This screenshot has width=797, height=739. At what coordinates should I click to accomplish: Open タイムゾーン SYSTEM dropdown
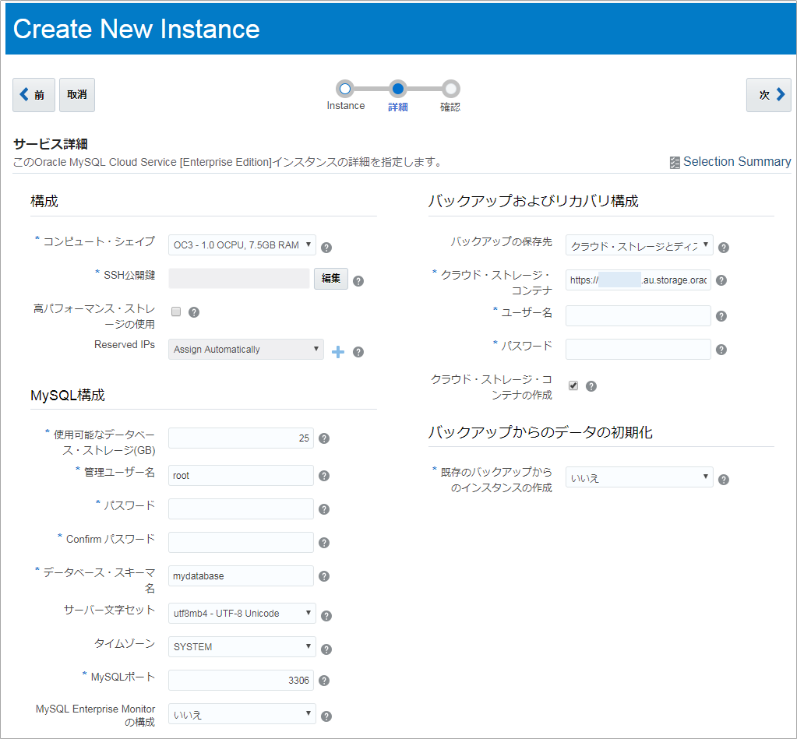[x=242, y=647]
